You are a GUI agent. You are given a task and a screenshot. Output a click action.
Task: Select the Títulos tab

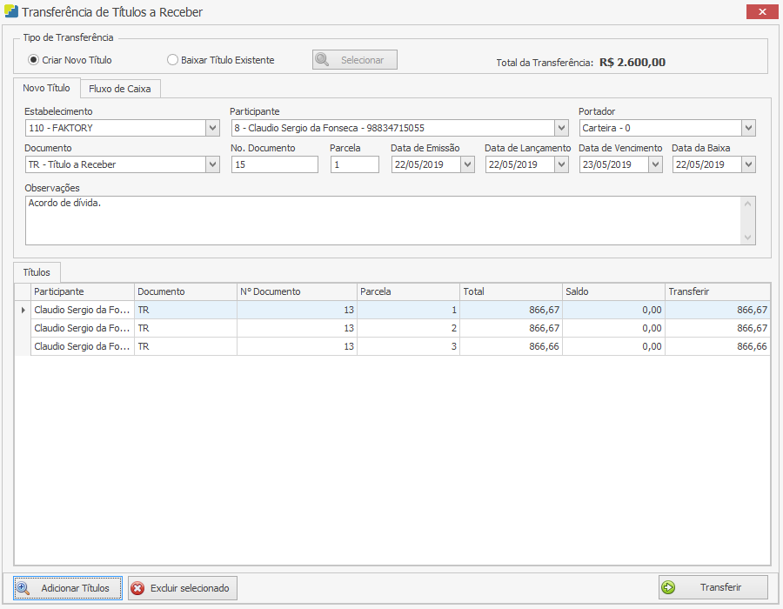coord(37,272)
